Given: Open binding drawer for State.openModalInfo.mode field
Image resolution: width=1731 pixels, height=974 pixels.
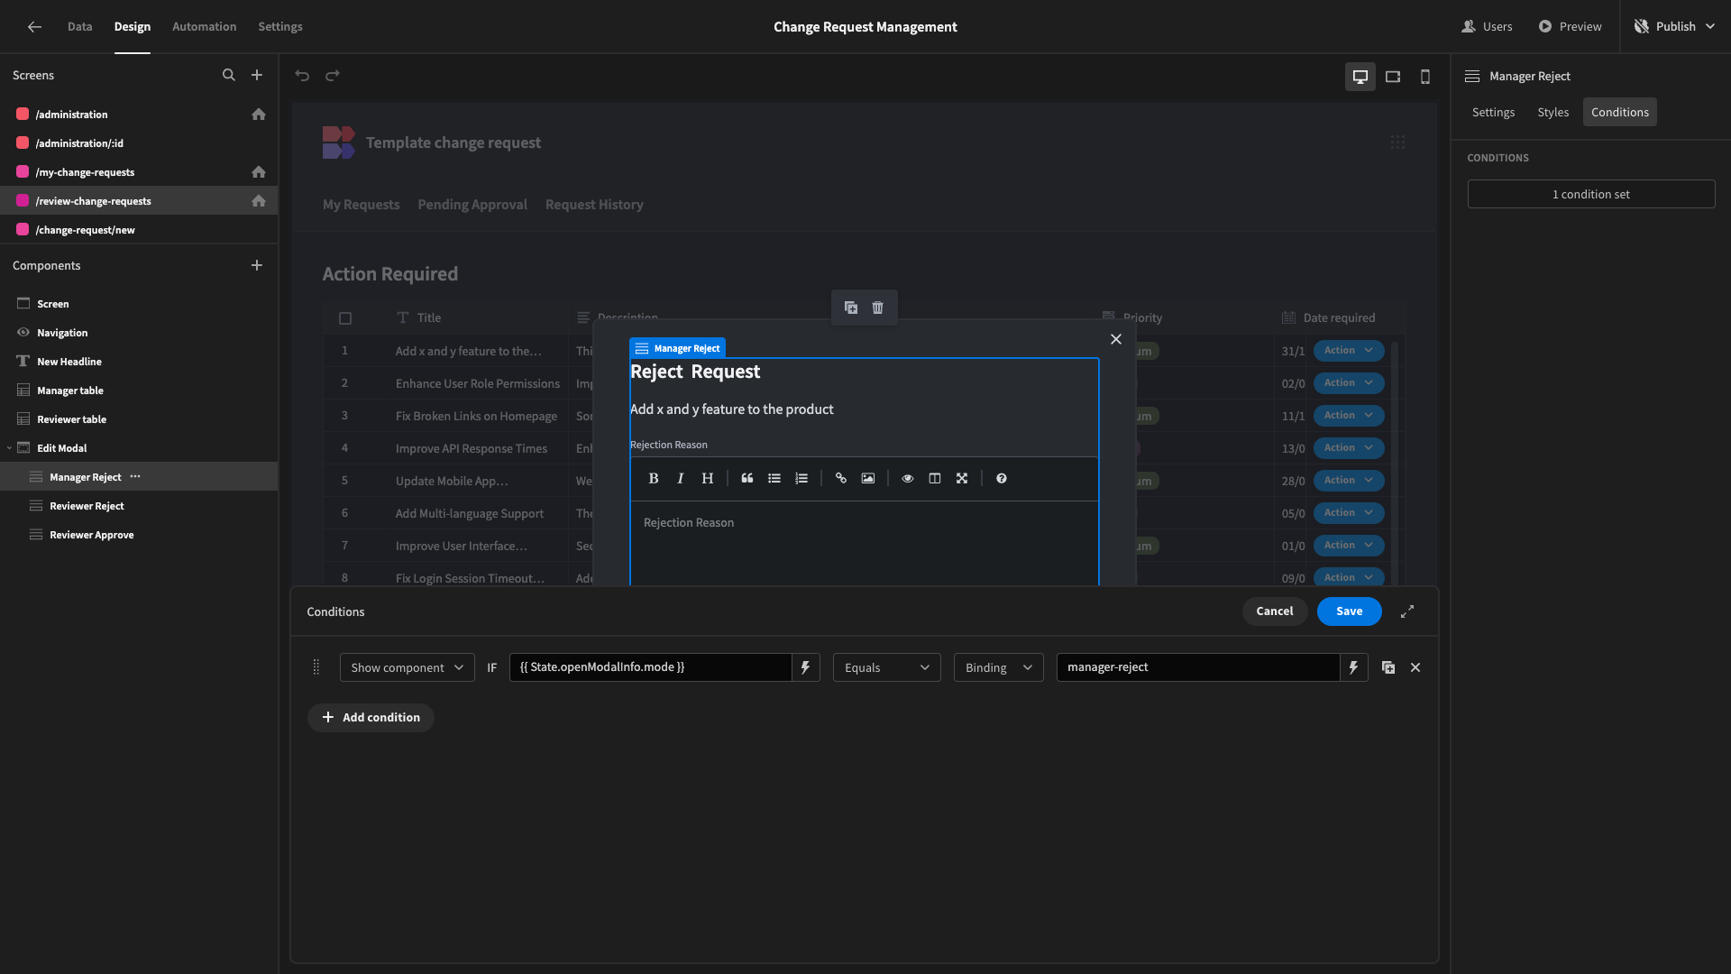Looking at the screenshot, I should (806, 667).
